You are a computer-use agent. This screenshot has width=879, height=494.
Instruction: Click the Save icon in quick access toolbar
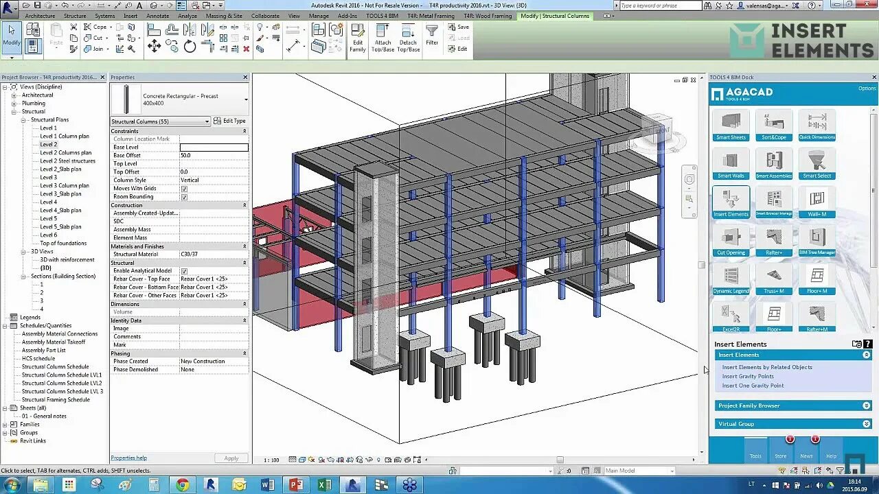point(38,5)
